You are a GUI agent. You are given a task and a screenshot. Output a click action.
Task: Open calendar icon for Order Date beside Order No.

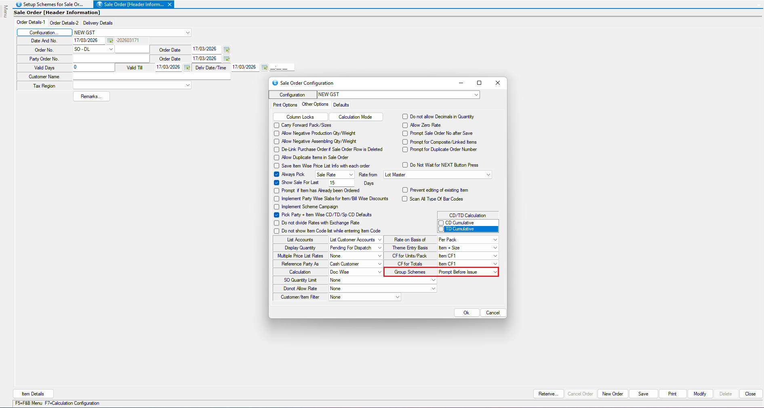226,50
